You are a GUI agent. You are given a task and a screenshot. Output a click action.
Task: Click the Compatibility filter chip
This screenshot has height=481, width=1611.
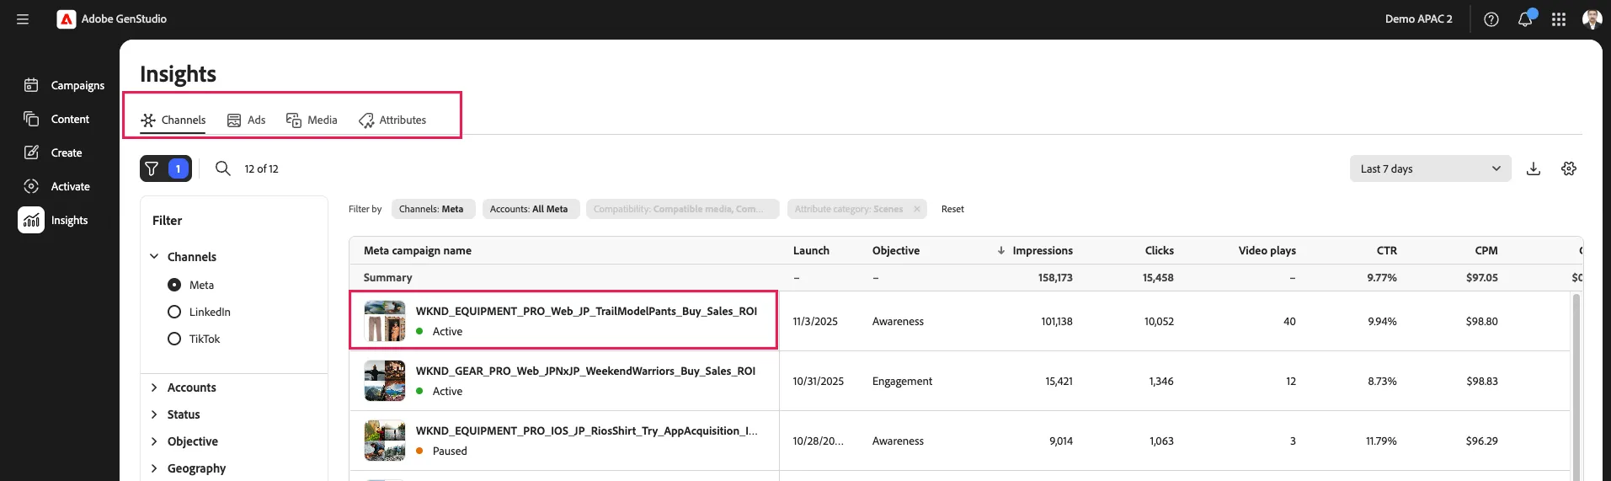(682, 209)
